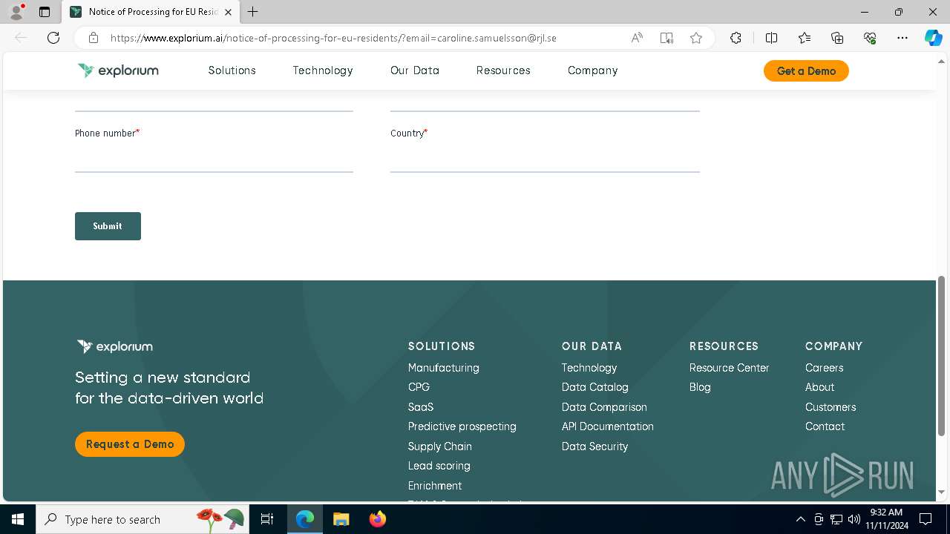Open Windows Start menu
This screenshot has width=950, height=534.
pyautogui.click(x=18, y=519)
